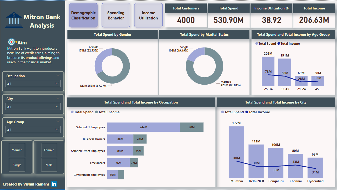Click the Aim target icon
The width and height of the screenshot is (337, 190).
click(12, 42)
